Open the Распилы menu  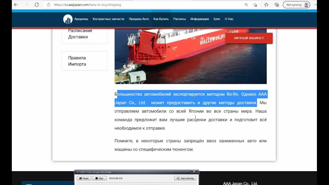pos(180,19)
